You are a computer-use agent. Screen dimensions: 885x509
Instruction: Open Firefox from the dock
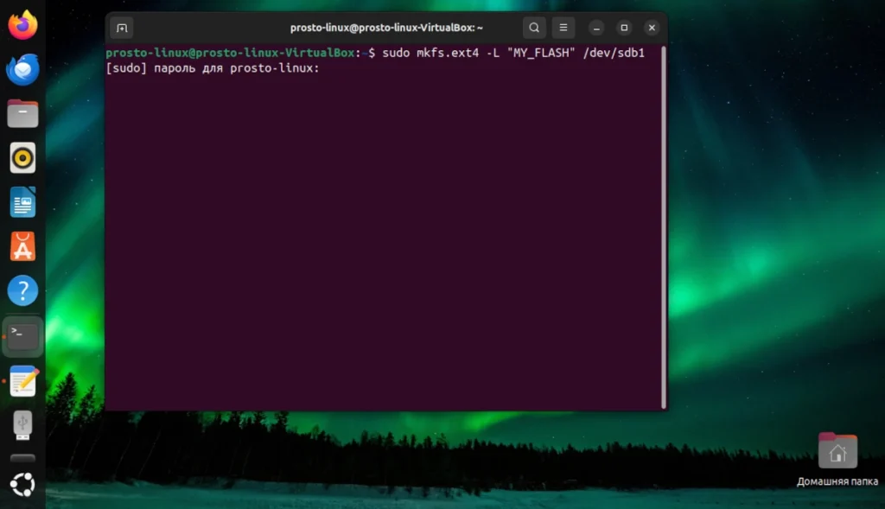[22, 25]
